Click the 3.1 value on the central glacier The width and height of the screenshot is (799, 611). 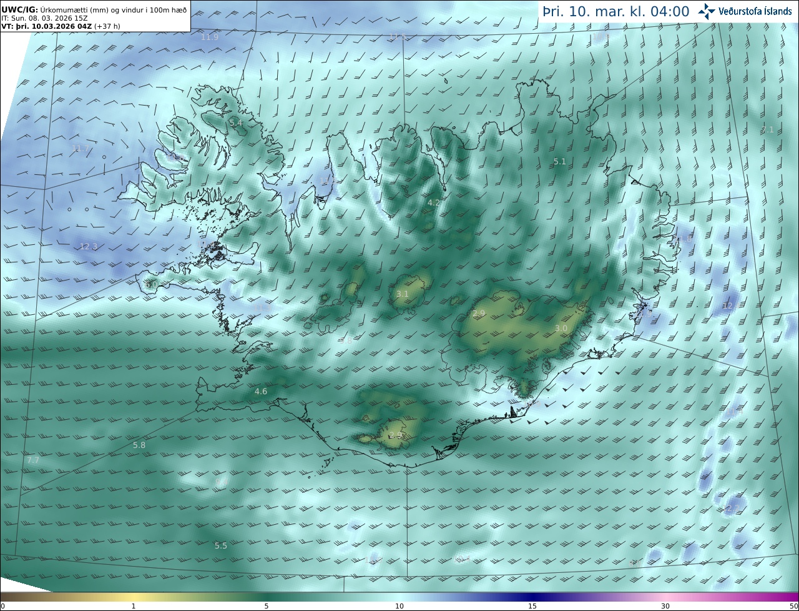[403, 294]
